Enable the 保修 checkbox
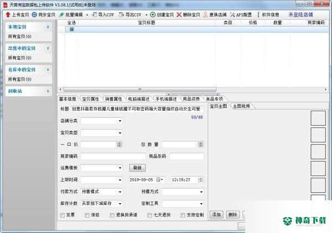 click(87, 215)
